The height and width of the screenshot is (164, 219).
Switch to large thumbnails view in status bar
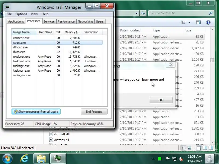[x=189, y=148]
